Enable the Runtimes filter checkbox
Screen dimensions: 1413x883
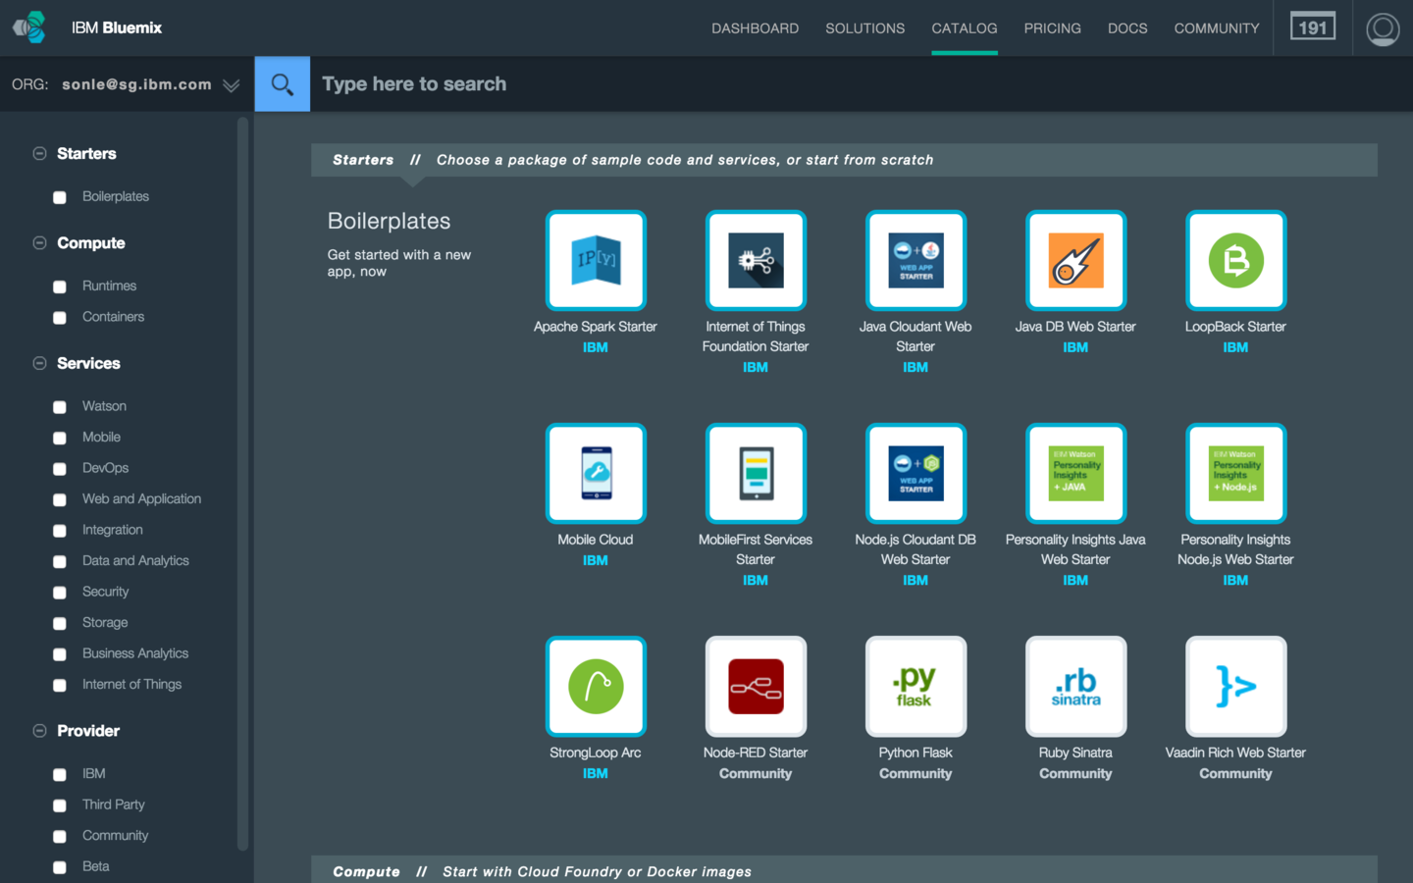(60, 286)
